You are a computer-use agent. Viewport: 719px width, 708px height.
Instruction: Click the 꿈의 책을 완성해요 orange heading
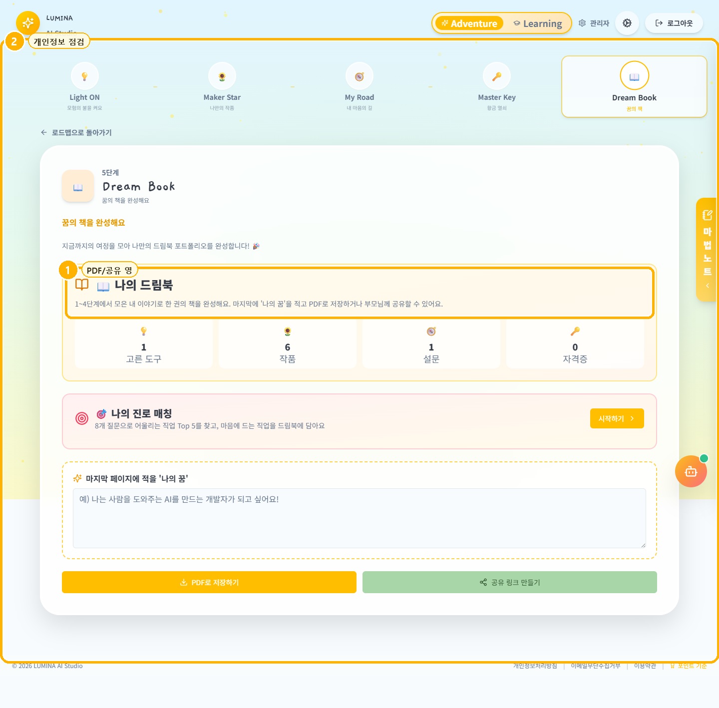pos(93,223)
